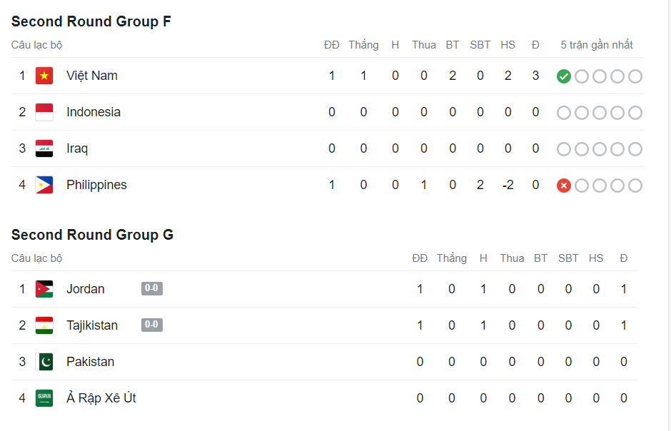Image resolution: width=671 pixels, height=431 pixels.
Task: Click the Tajikistan flag icon
Action: coord(44,325)
